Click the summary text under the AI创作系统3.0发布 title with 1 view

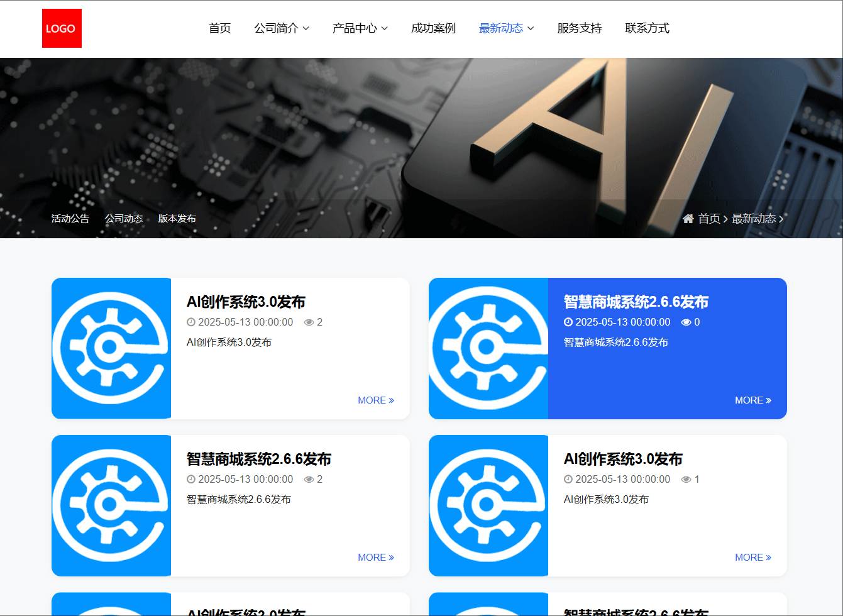(x=607, y=500)
